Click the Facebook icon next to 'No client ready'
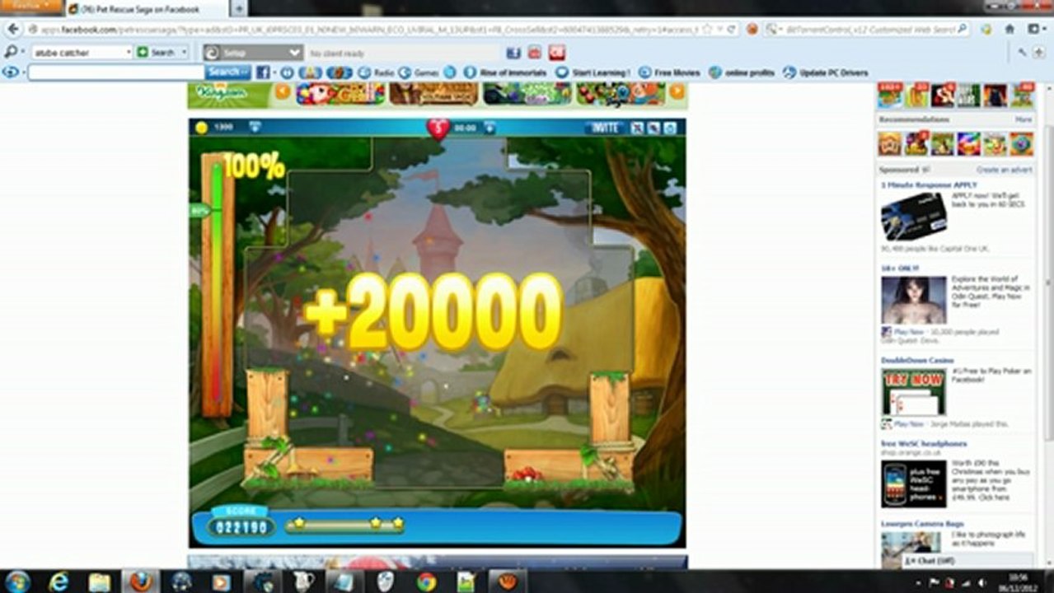 point(513,53)
